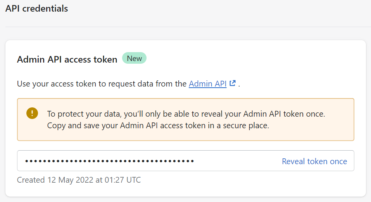Image resolution: width=371 pixels, height=202 pixels.
Task: Click the 'Copy and save your Admin API' line
Action: (x=158, y=126)
